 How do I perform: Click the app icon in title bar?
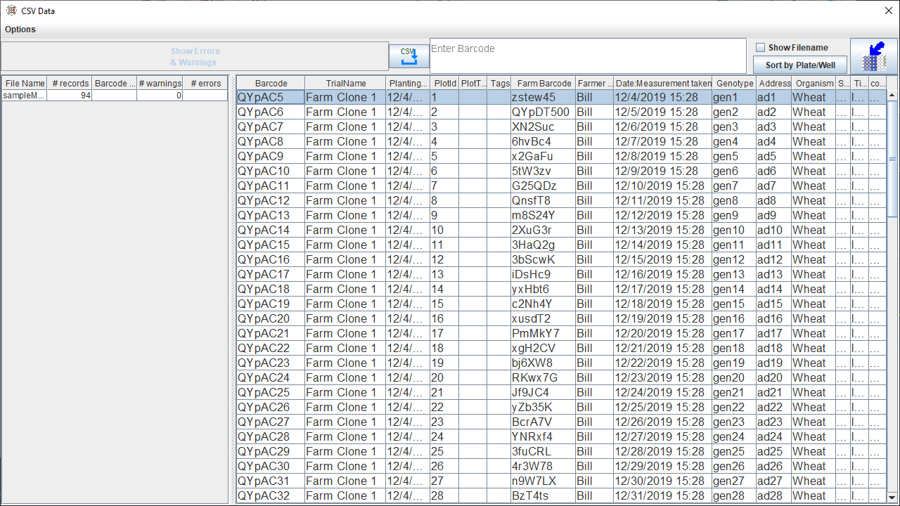(x=11, y=11)
